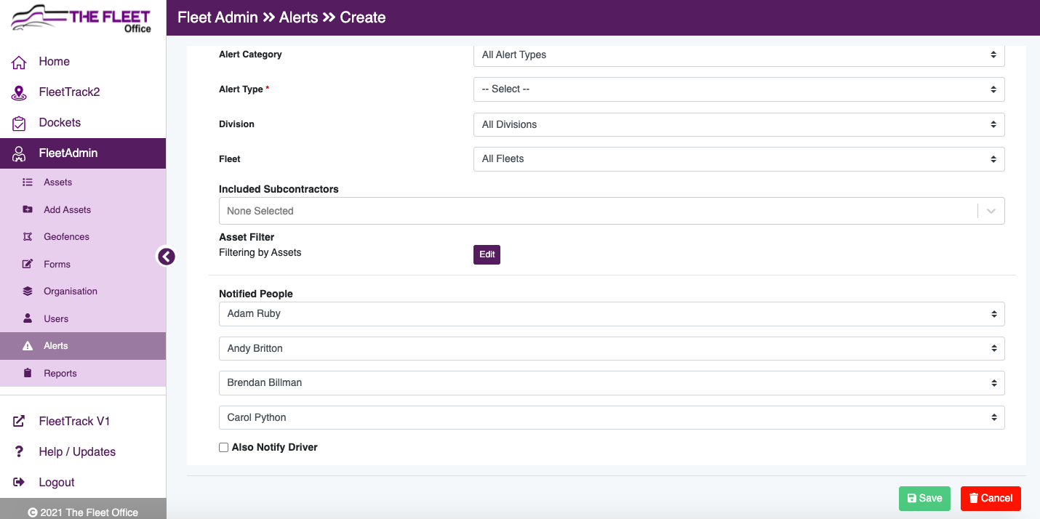Save the new alert
Screen dimensions: 1040x519
click(x=924, y=499)
